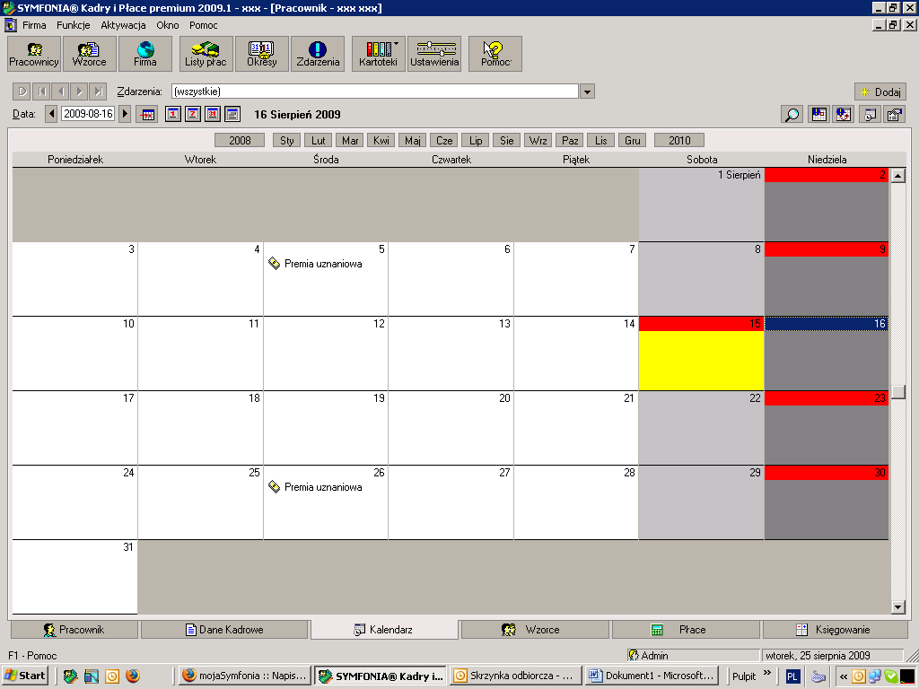Switch to the Księgowanie tab

tap(836, 630)
